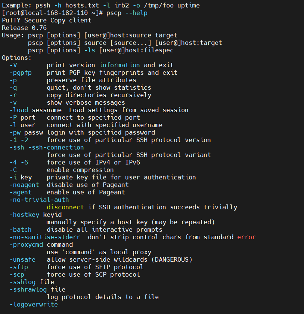
Task: Click the red 'error' word
Action: click(246, 237)
